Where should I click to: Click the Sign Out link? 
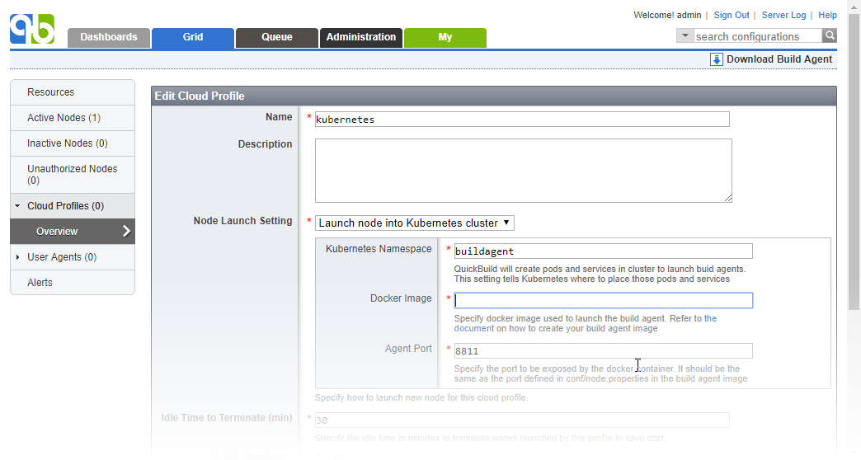point(731,15)
